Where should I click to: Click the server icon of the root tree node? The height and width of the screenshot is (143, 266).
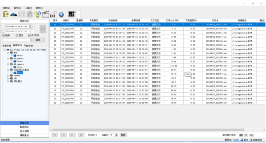[8, 50]
